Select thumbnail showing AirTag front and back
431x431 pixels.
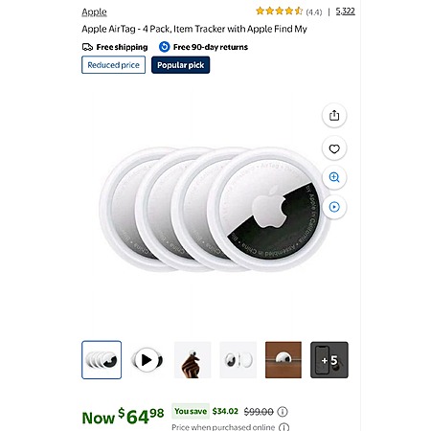(238, 360)
